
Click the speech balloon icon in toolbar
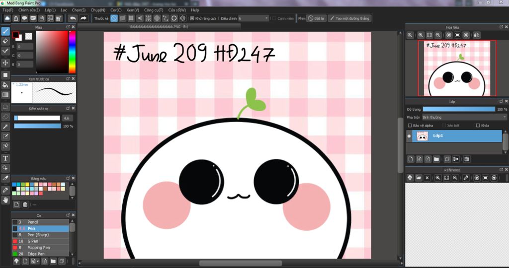(x=24, y=18)
